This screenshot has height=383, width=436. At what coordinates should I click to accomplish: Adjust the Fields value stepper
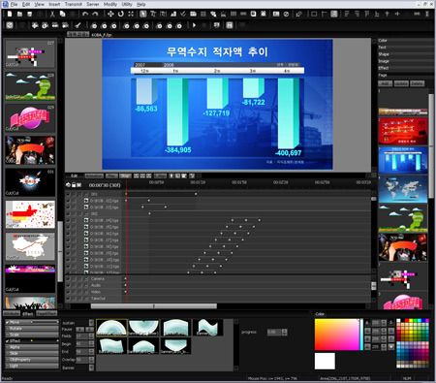(x=91, y=336)
